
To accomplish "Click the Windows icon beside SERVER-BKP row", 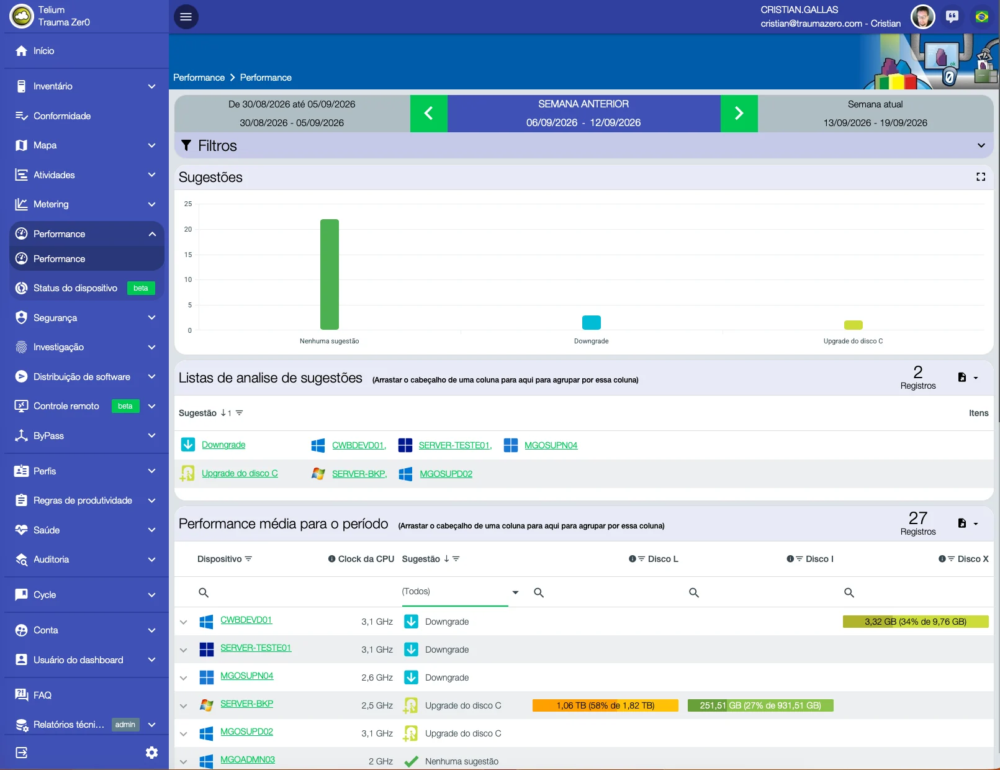I will point(207,705).
